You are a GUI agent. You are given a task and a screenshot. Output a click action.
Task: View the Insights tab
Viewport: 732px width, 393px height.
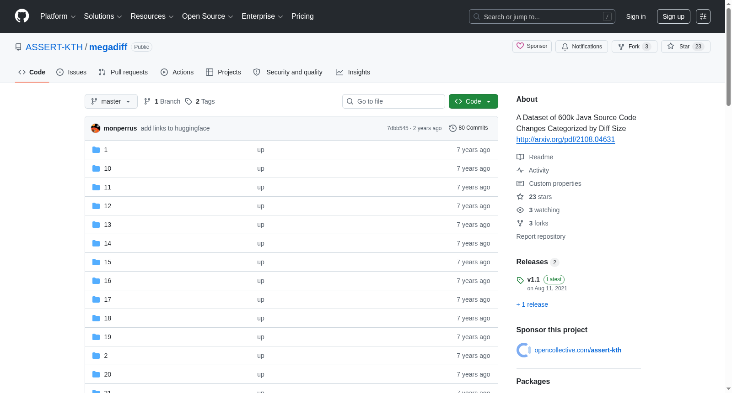(353, 72)
